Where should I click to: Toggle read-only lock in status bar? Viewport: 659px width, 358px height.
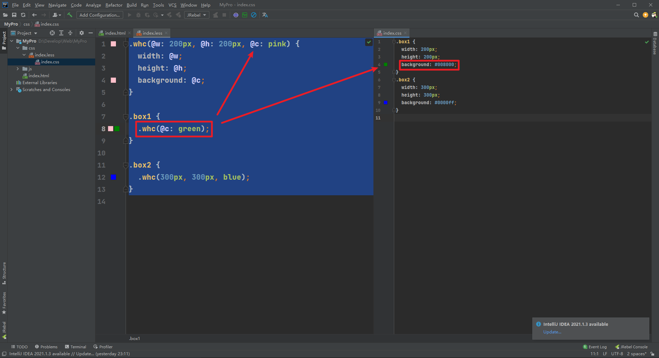tap(652, 354)
